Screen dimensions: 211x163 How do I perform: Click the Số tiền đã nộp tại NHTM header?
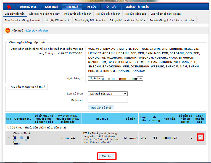[x=185, y=119]
